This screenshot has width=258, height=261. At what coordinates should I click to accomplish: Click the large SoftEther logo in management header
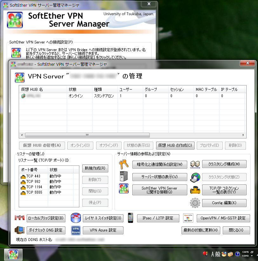(x=20, y=77)
